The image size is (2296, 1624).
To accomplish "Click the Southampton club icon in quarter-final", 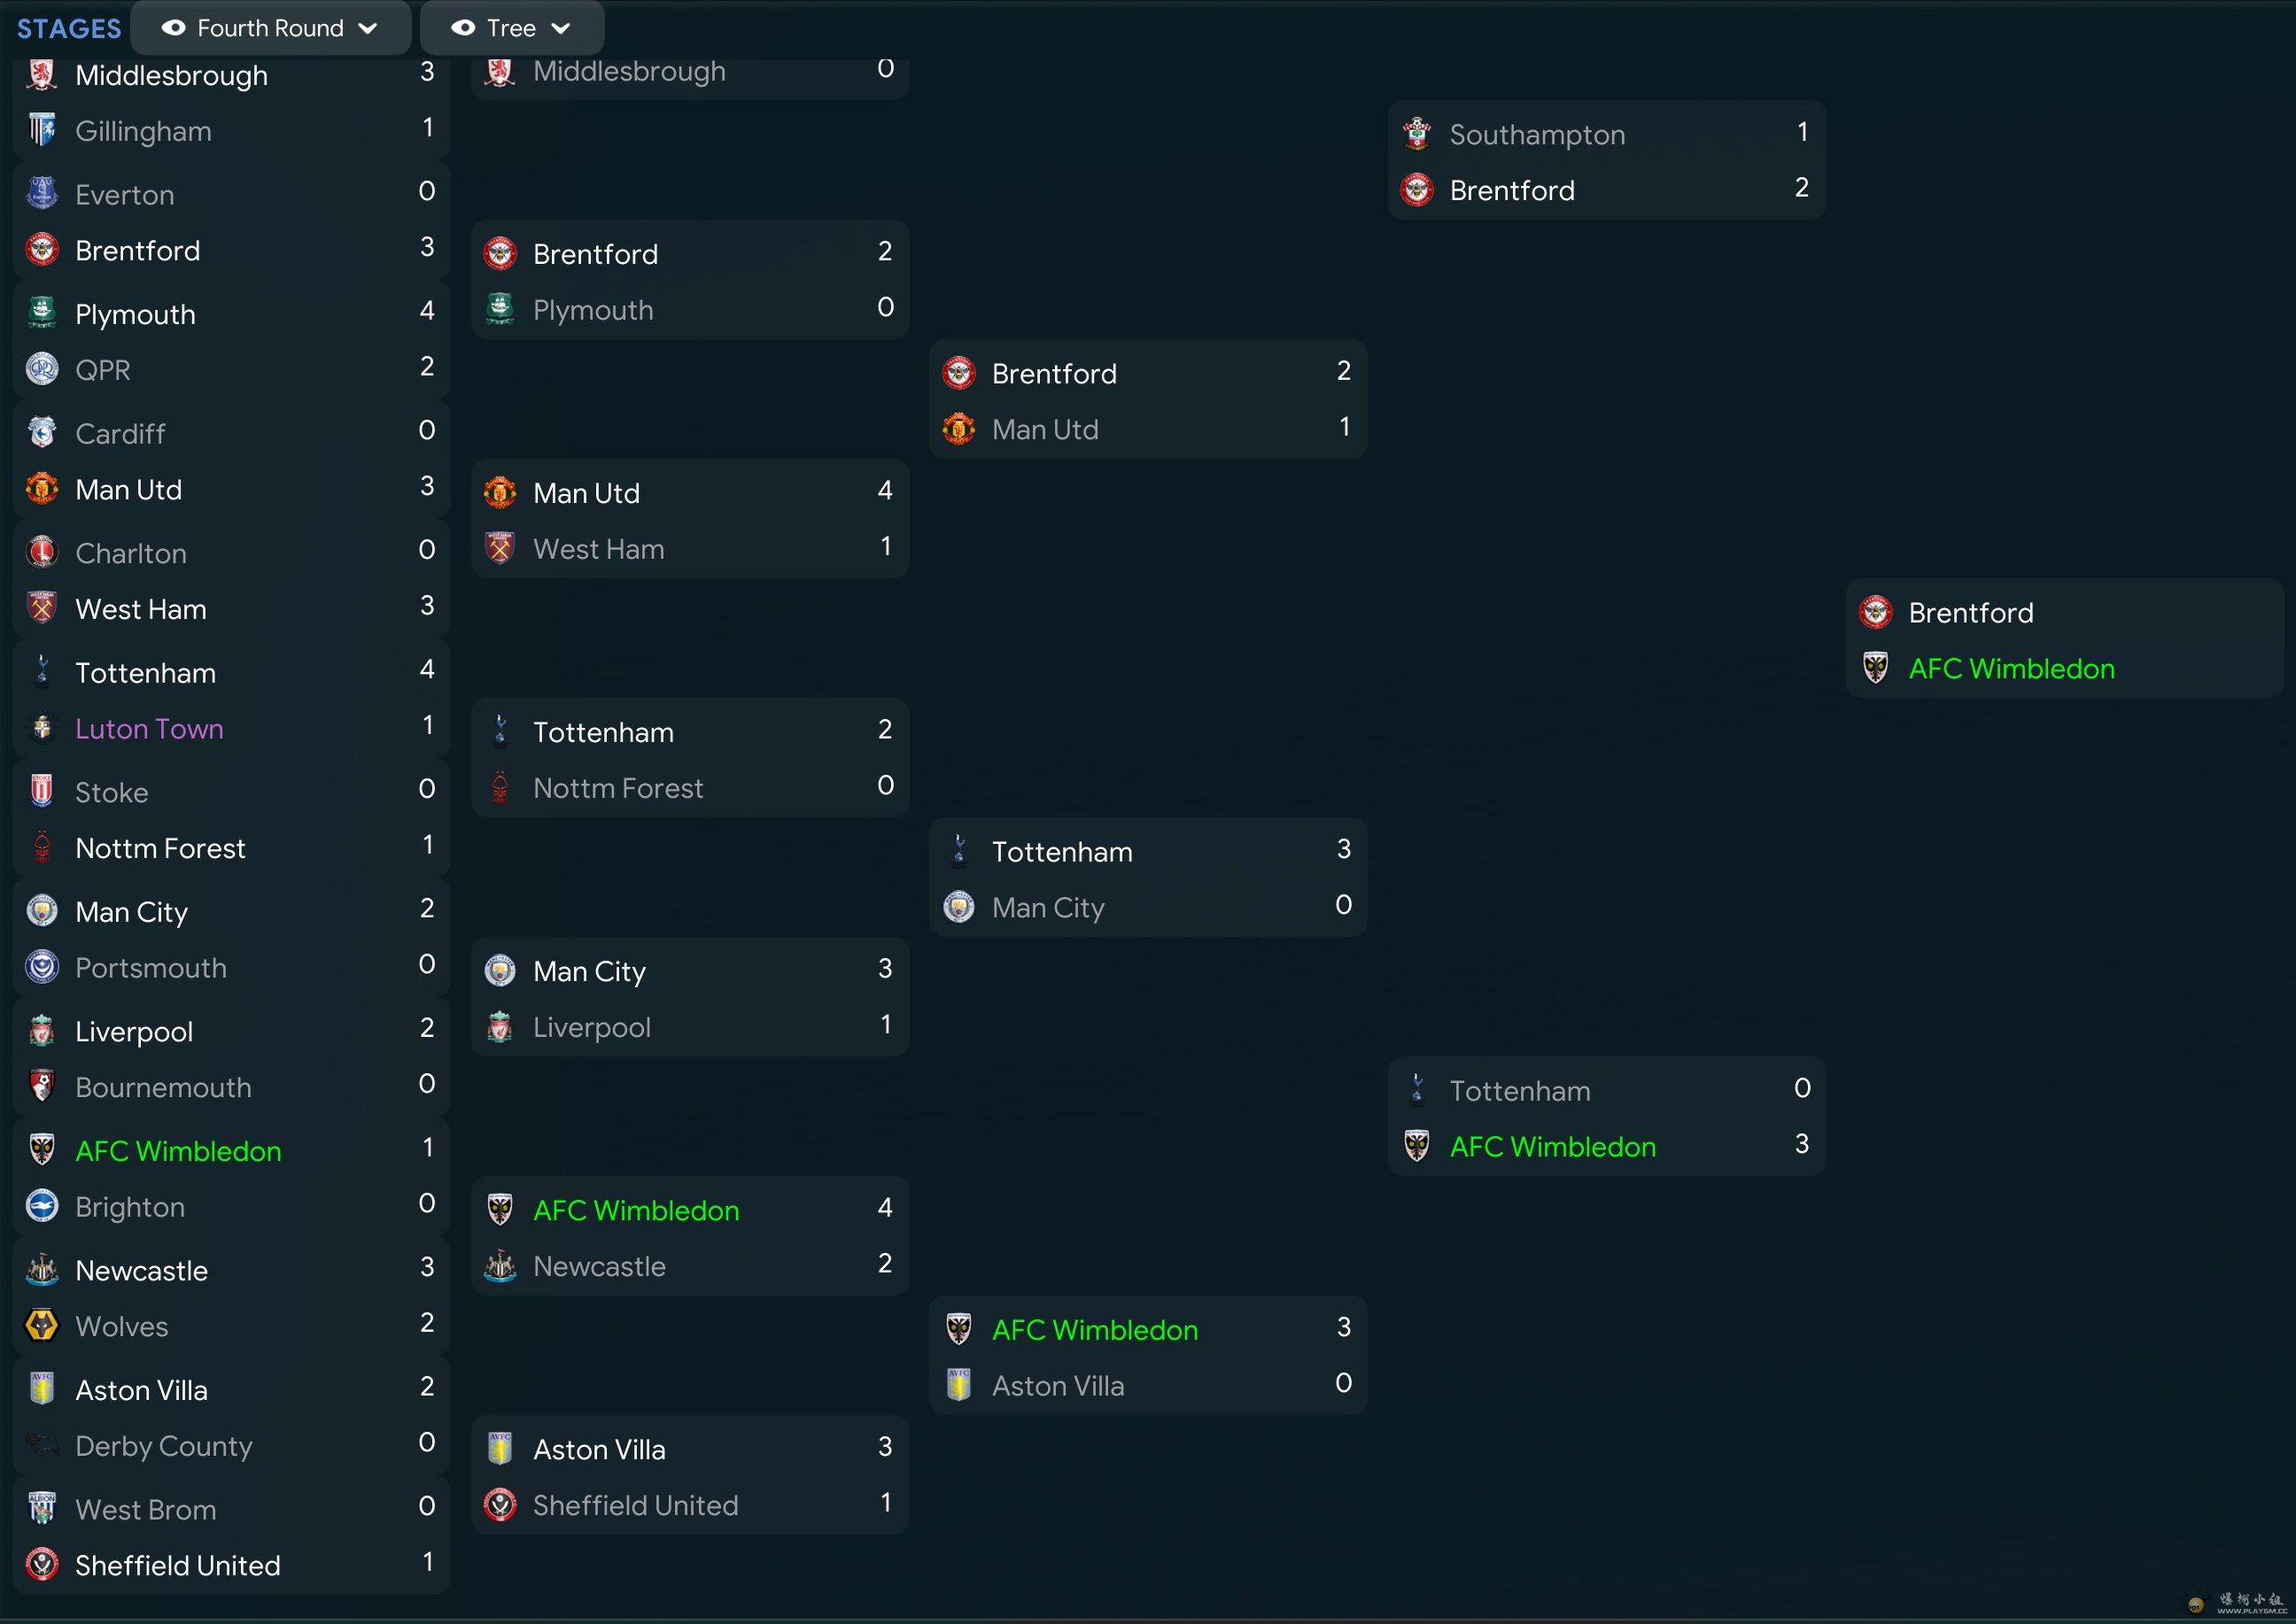I will tap(1419, 132).
